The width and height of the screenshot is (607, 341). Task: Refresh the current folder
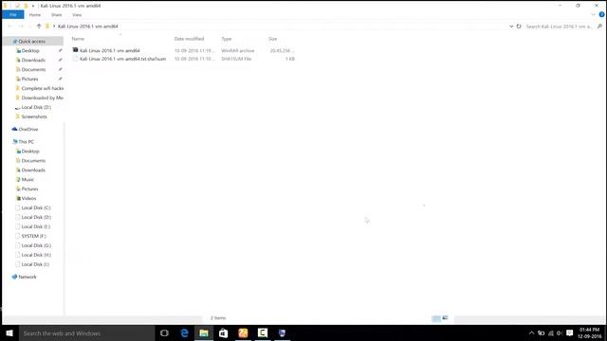[x=519, y=27]
